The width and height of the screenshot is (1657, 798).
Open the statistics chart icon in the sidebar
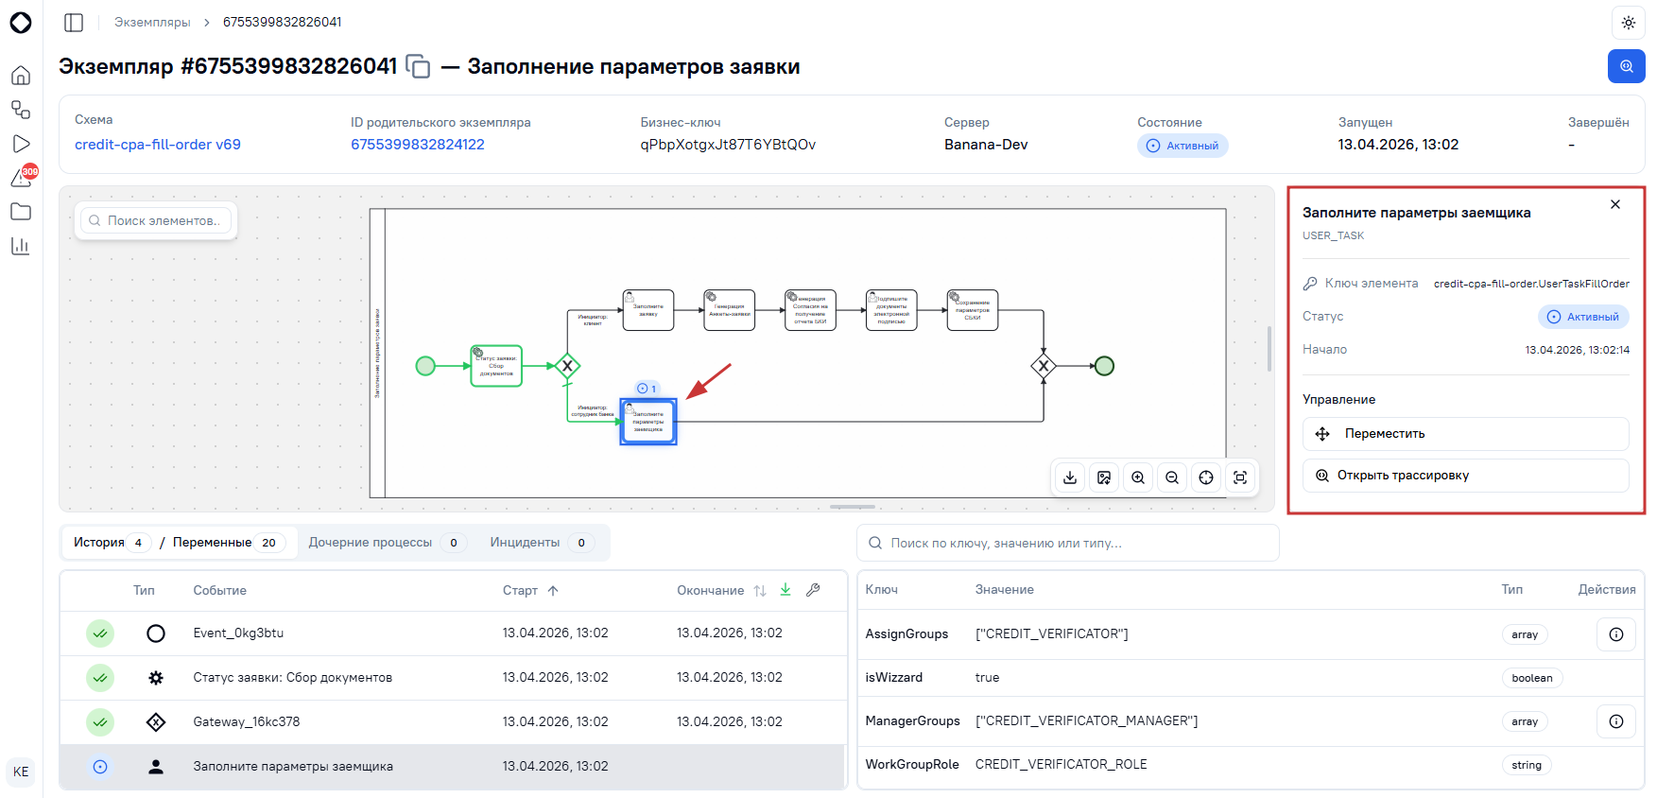click(21, 246)
